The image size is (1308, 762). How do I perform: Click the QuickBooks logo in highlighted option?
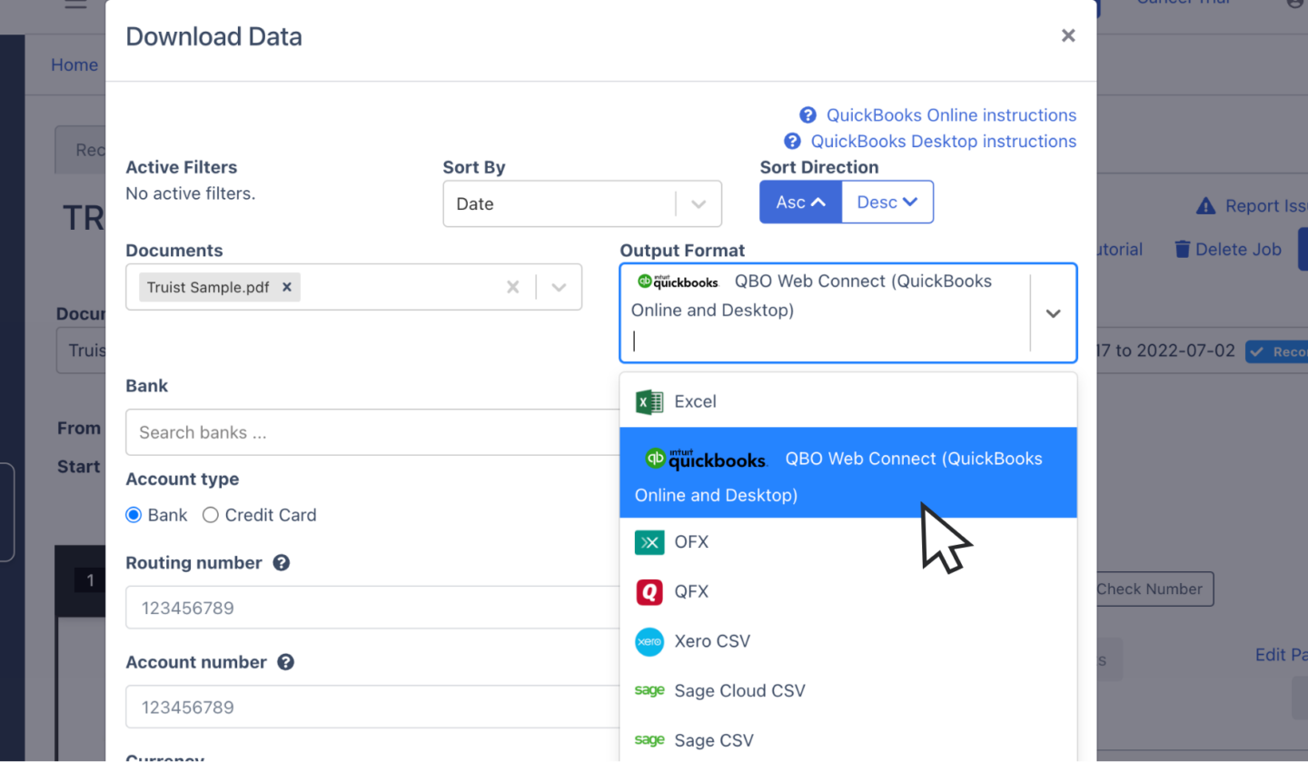point(706,460)
